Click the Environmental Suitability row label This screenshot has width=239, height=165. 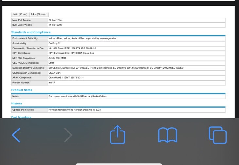25,38
